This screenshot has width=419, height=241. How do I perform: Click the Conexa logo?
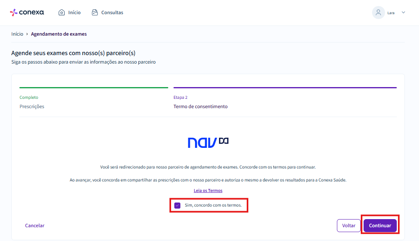[27, 13]
